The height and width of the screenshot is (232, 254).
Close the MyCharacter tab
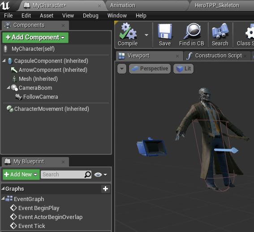pos(99,6)
